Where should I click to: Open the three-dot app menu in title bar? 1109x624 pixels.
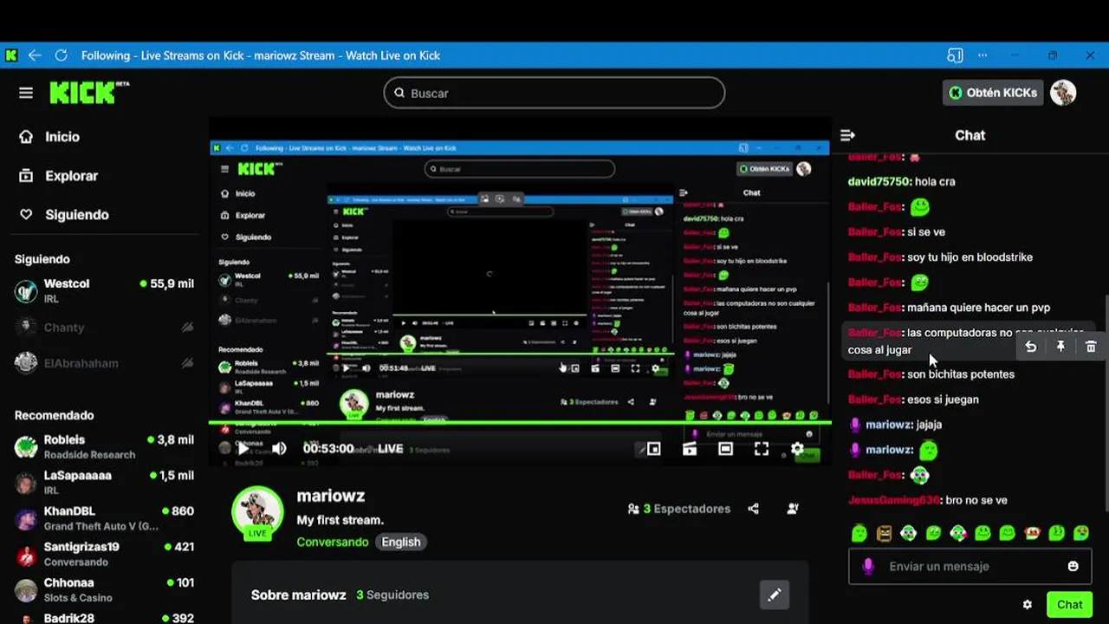pos(983,55)
